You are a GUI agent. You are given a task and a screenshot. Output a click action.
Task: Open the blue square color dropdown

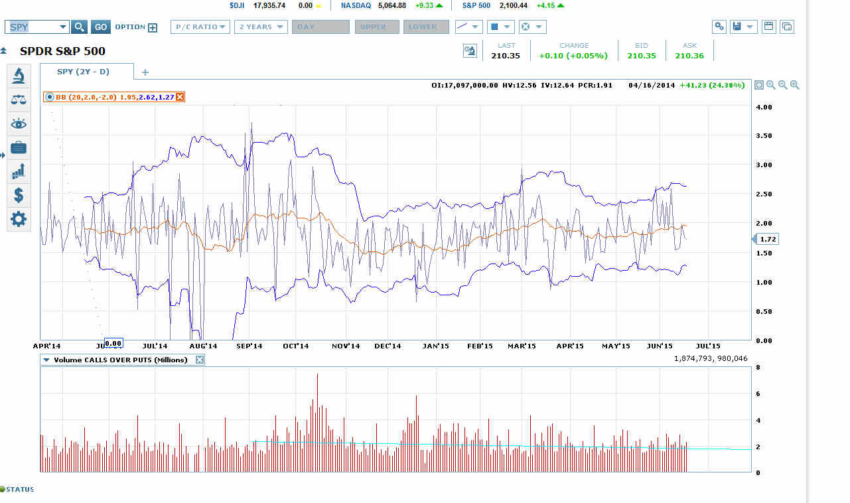click(x=500, y=27)
